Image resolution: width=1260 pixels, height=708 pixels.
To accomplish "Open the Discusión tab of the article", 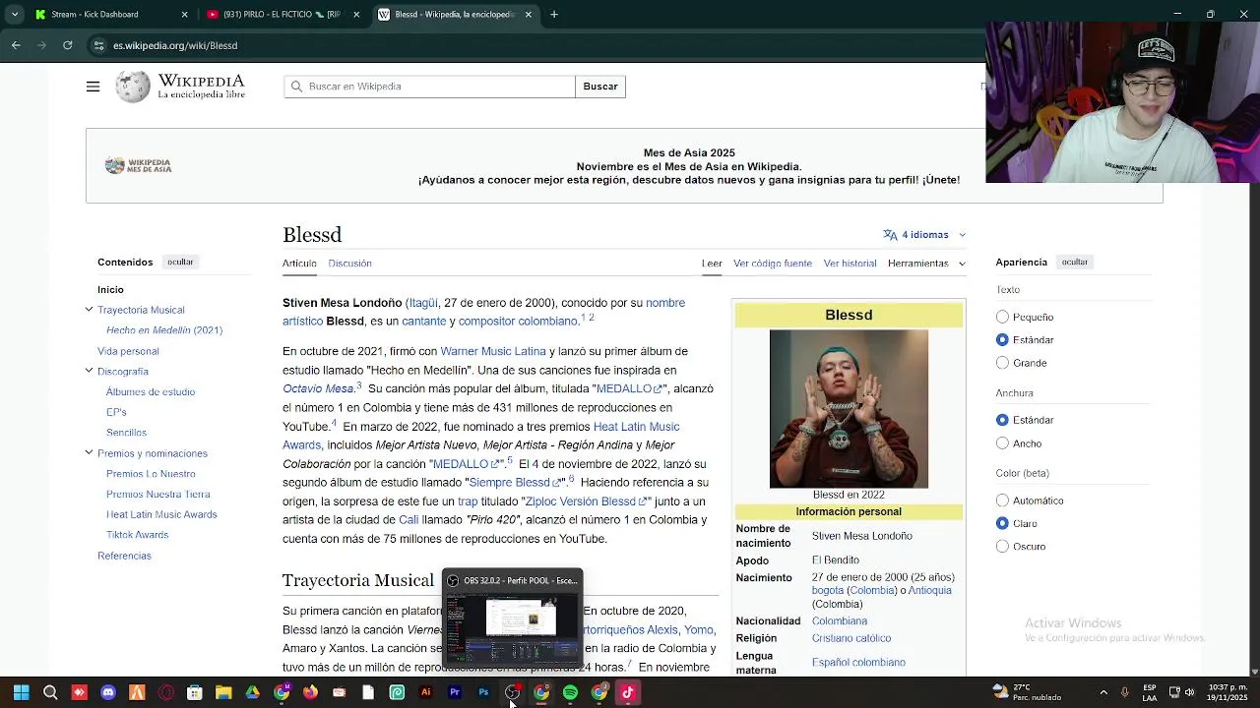I will click(x=349, y=264).
